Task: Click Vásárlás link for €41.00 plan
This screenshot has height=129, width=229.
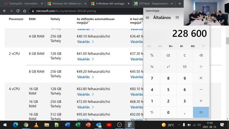Action: pyautogui.click(x=86, y=59)
